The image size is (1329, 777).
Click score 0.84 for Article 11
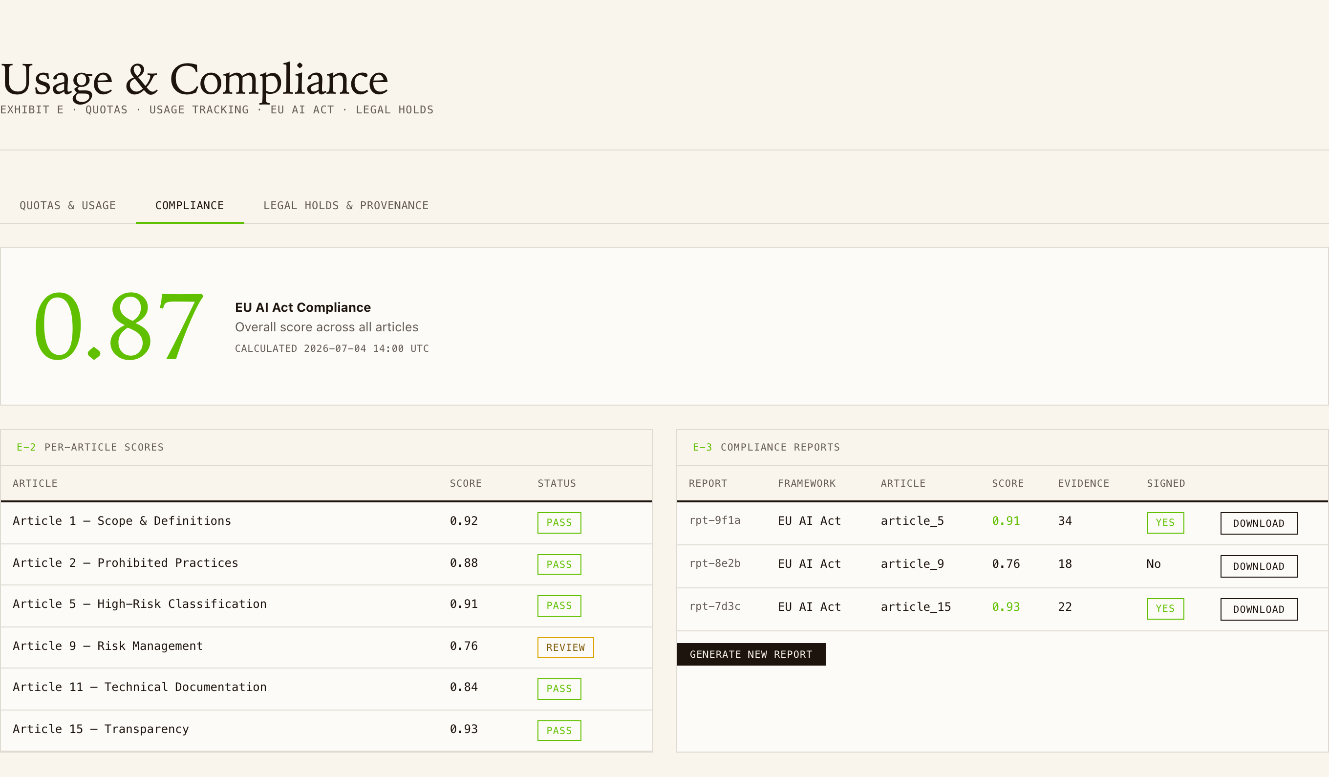464,687
